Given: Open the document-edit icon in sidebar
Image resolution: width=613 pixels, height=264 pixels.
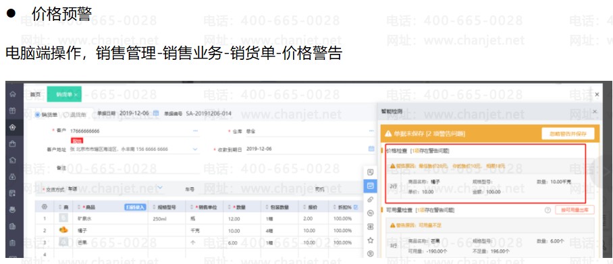Looking at the screenshot, I should [13, 193].
